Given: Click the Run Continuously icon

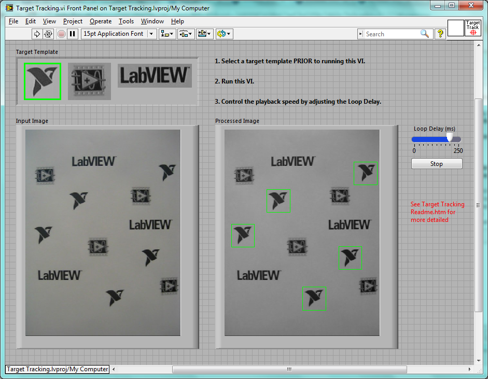Looking at the screenshot, I should pos(48,34).
